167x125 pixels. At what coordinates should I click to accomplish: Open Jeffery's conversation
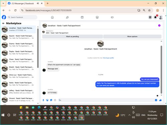(18, 92)
